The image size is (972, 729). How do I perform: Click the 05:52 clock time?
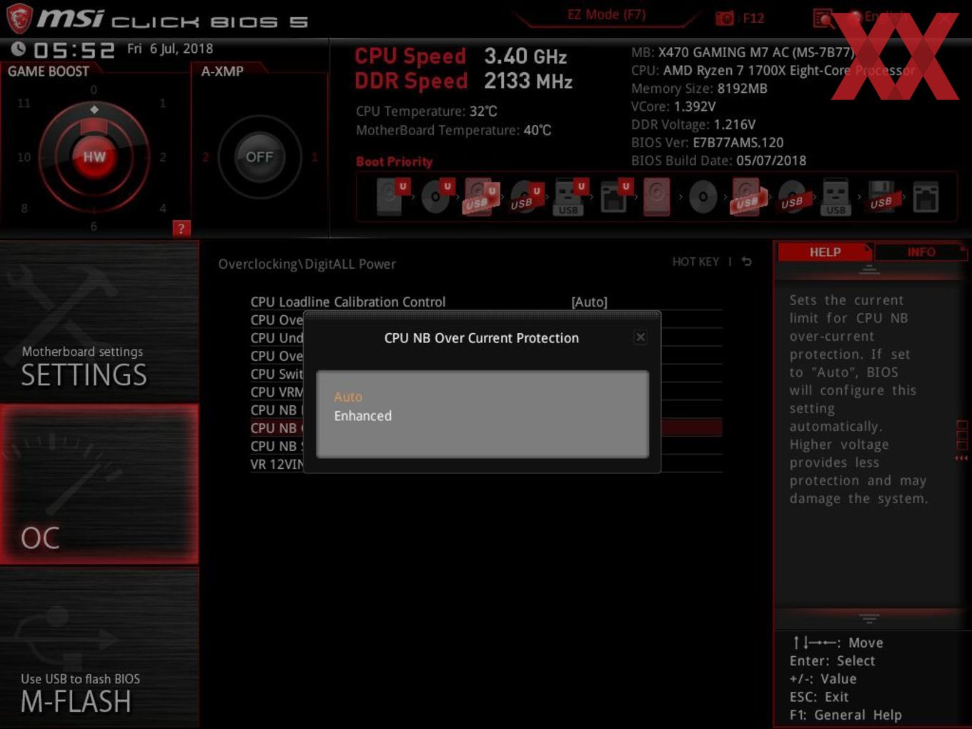click(74, 50)
